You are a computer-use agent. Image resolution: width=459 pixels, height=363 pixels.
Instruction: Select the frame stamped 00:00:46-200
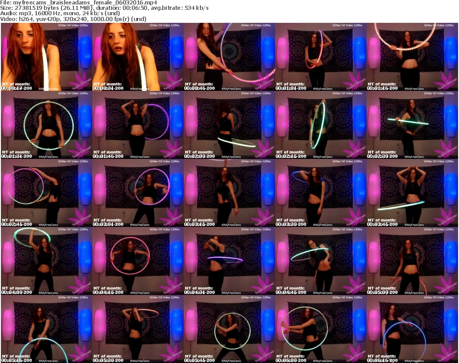coord(229,57)
